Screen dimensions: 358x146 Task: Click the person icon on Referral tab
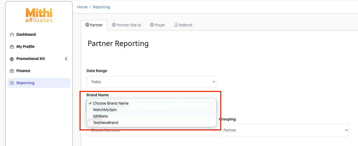[176, 25]
